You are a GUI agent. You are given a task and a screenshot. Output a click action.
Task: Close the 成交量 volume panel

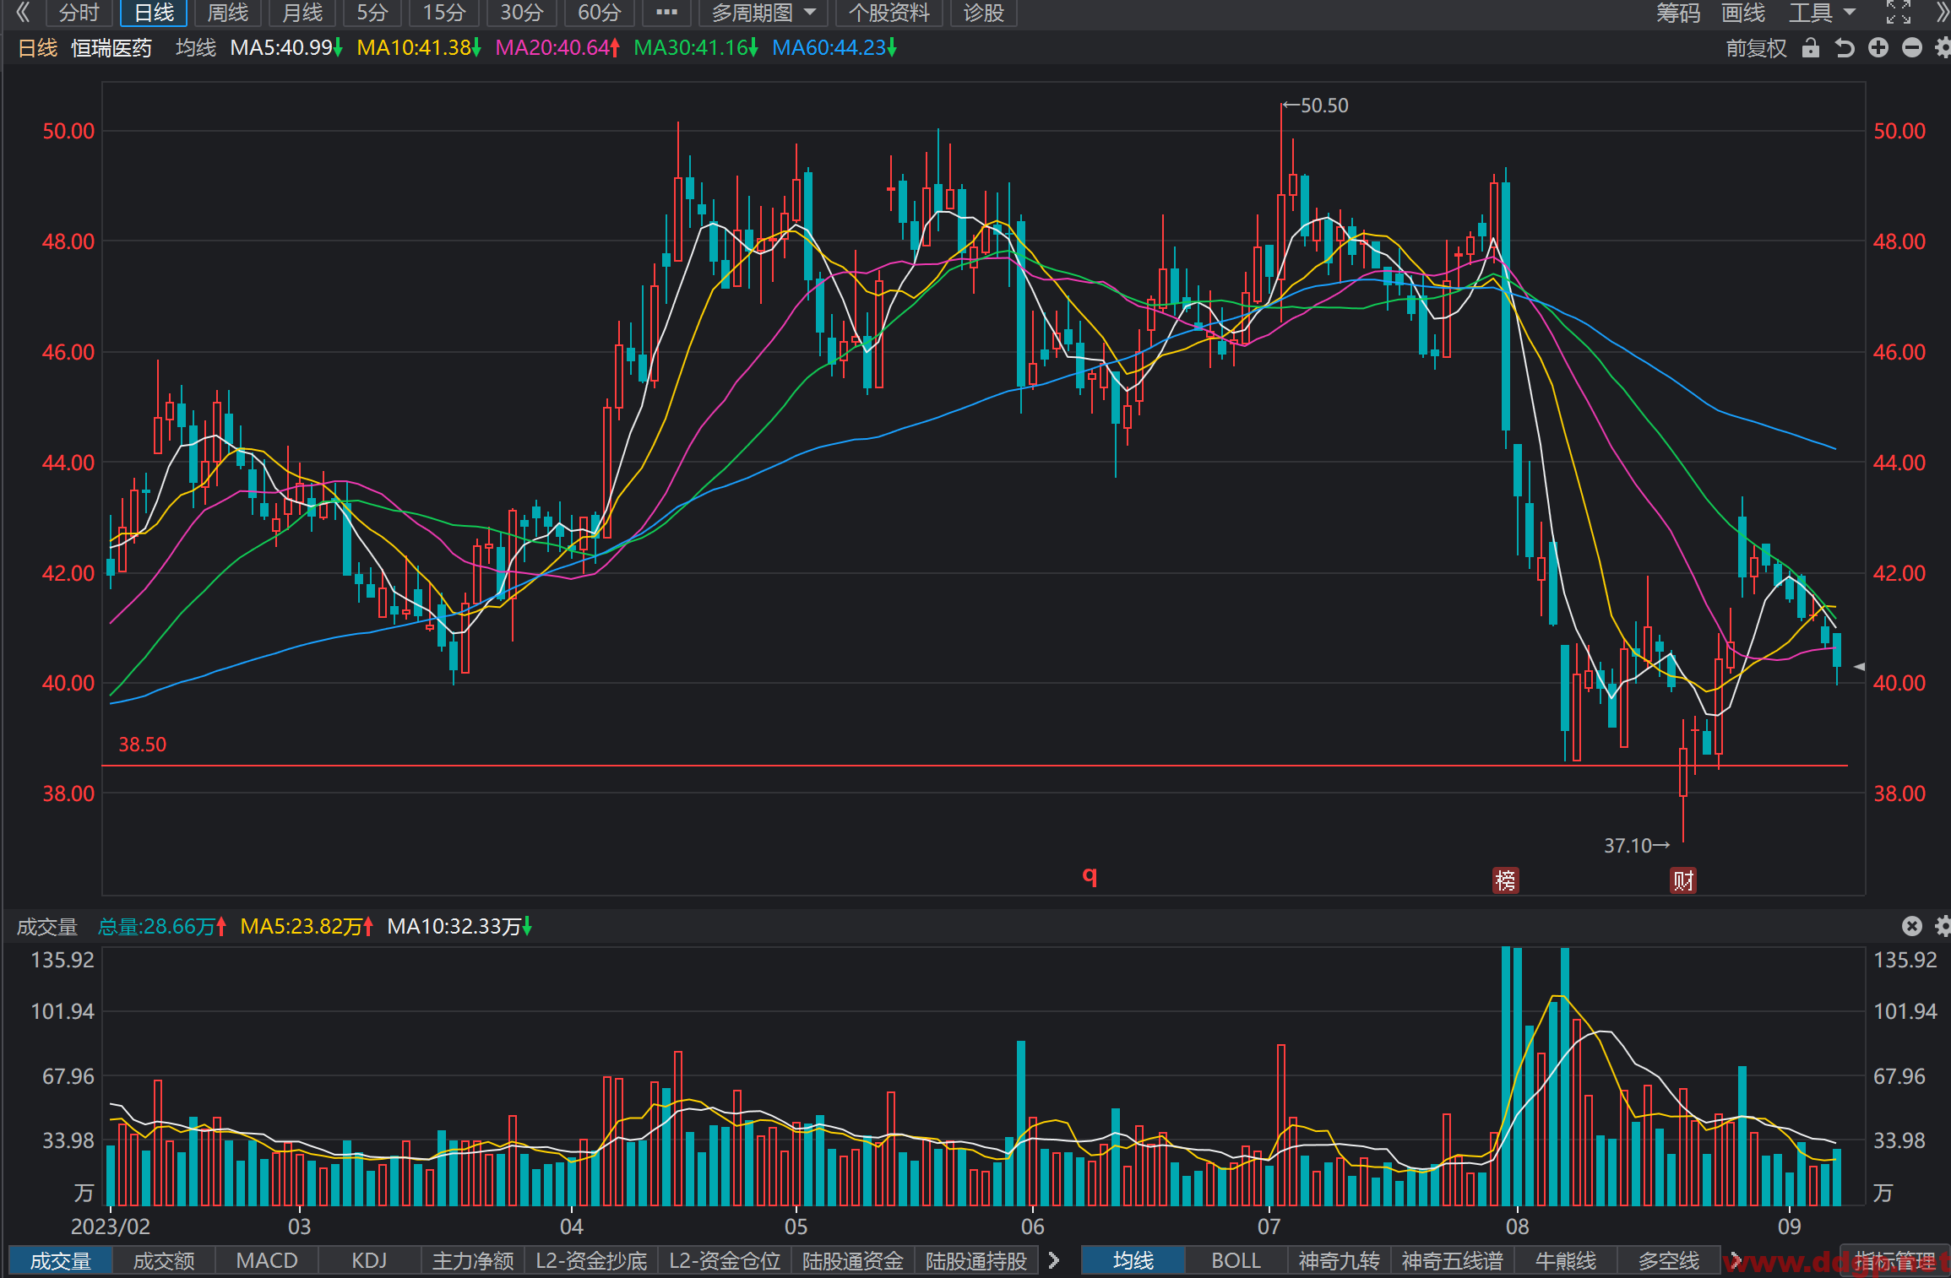(x=1912, y=926)
